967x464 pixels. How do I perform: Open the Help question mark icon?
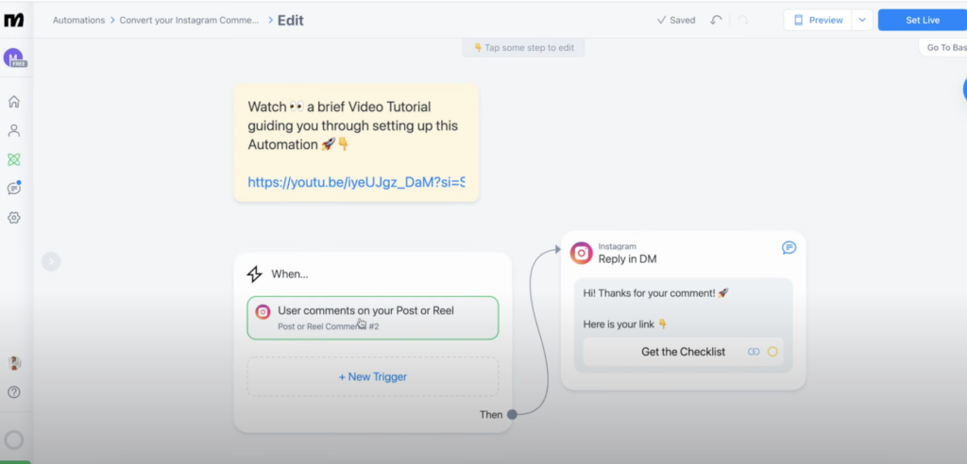pos(13,392)
